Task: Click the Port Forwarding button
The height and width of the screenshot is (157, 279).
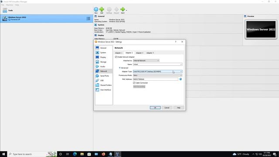Action: click(139, 86)
